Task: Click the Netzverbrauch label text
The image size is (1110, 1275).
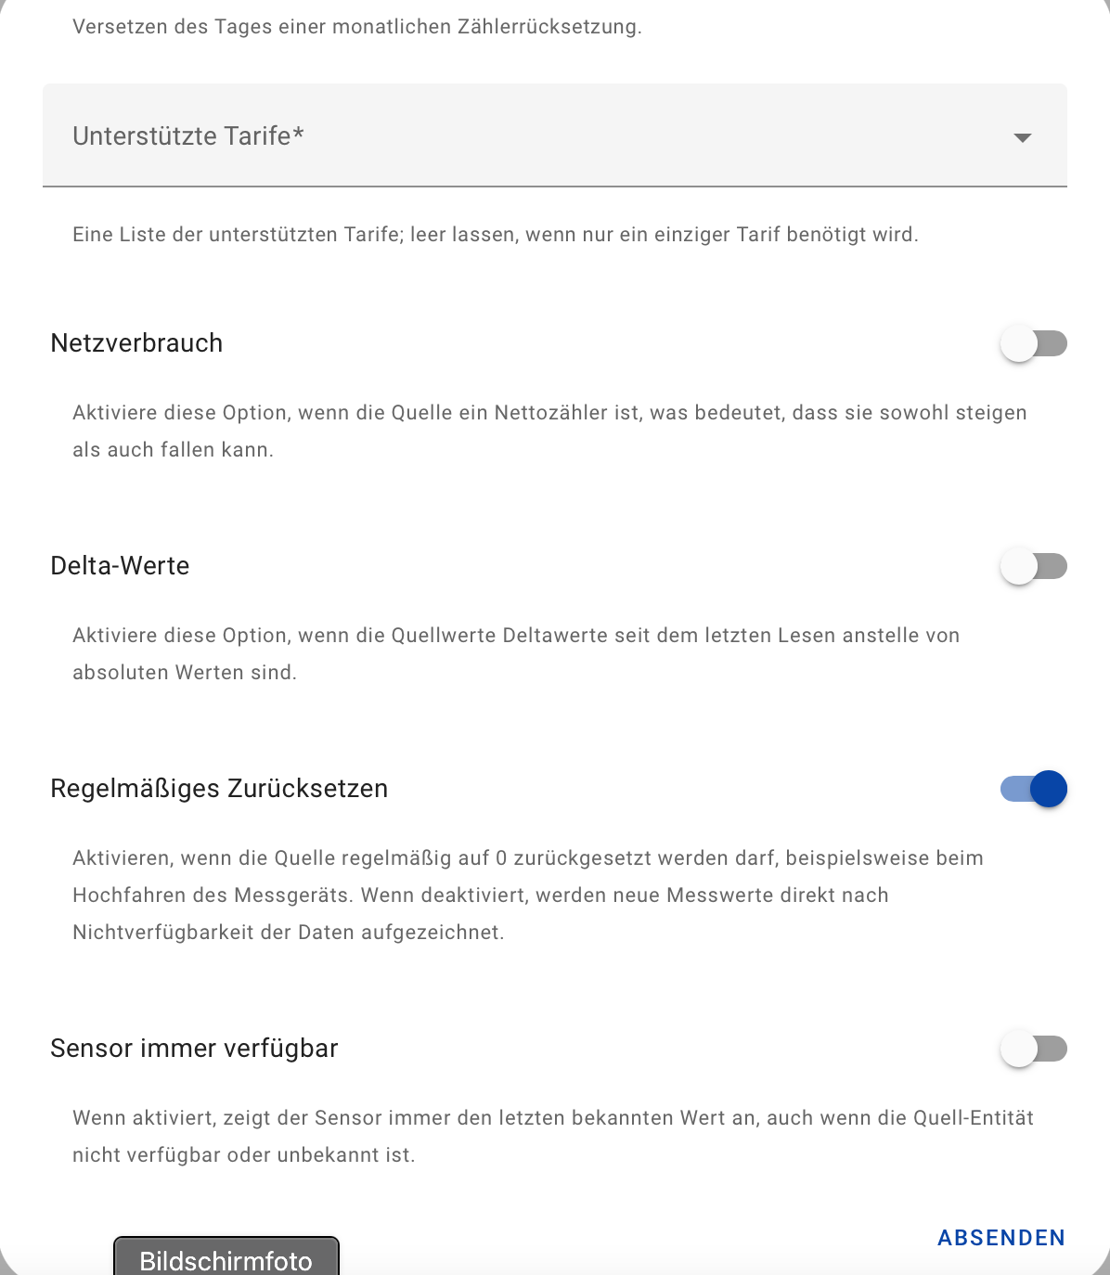Action: pos(136,343)
